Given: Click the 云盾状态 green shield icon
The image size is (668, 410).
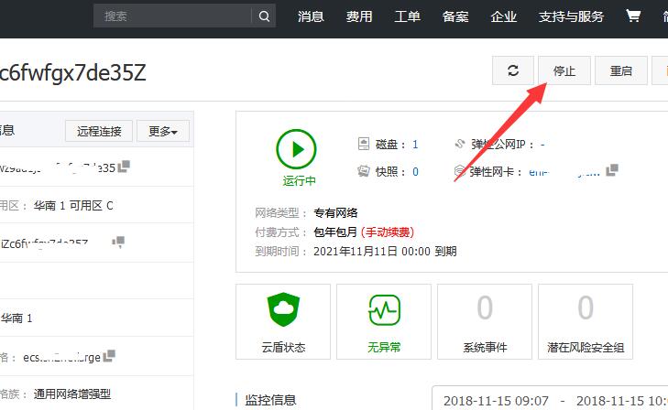Looking at the screenshot, I should click(x=283, y=310).
